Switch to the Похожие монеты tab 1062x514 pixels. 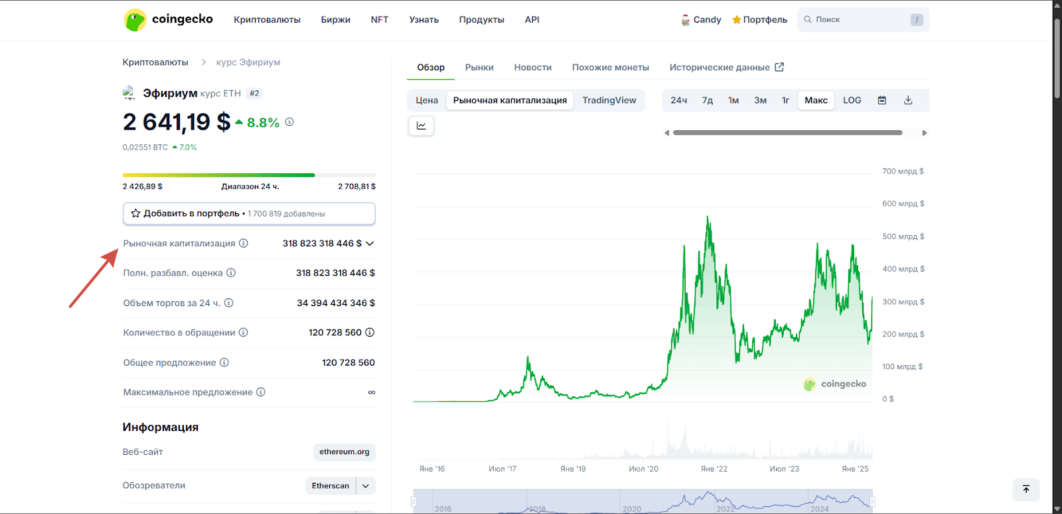[x=611, y=67]
